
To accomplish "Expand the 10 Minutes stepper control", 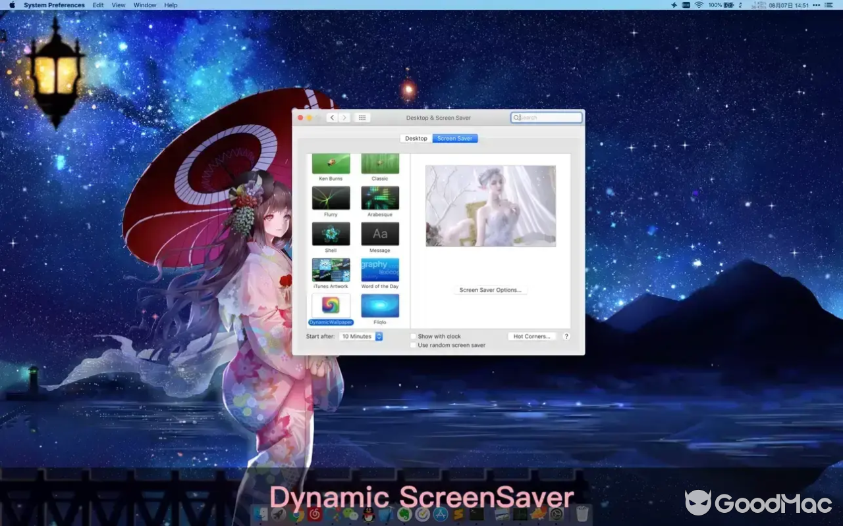I will [380, 336].
